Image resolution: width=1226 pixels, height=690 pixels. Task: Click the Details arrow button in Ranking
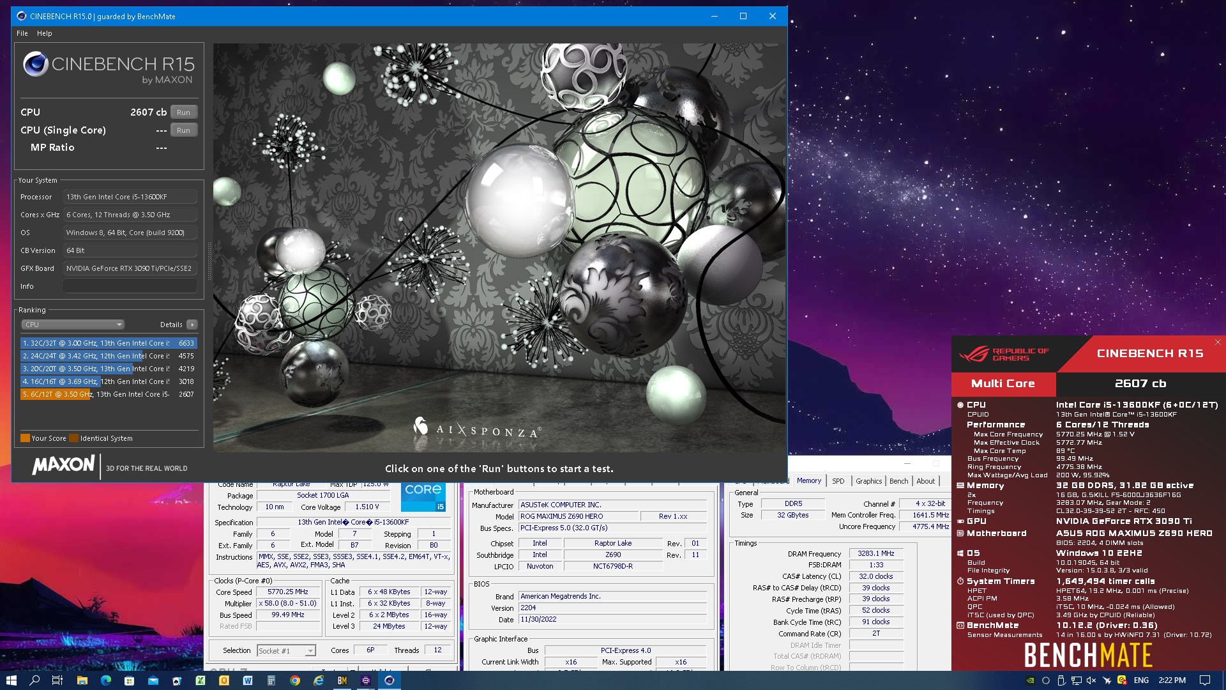pyautogui.click(x=192, y=325)
